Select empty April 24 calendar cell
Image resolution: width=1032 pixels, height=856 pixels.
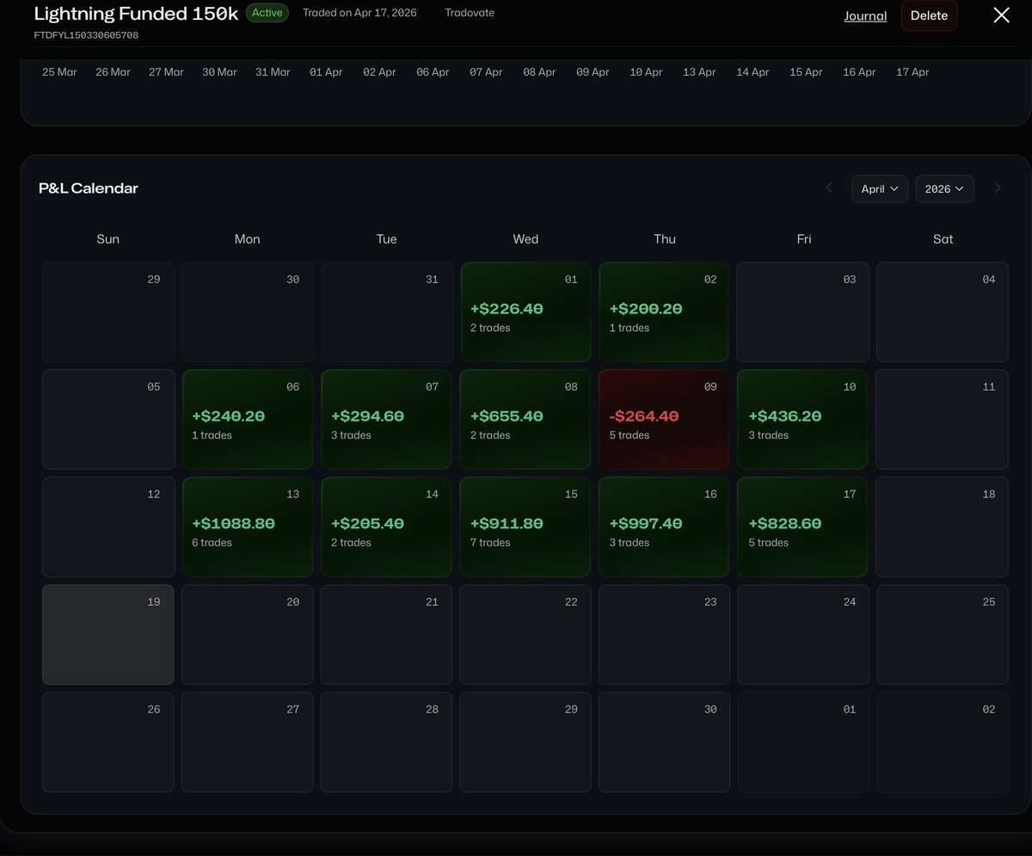tap(803, 635)
